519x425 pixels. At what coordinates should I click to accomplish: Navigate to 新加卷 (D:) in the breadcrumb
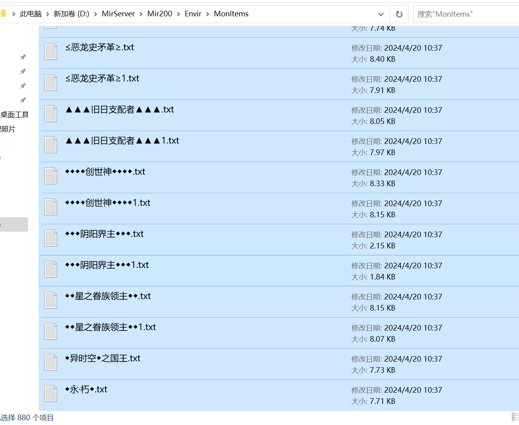click(71, 14)
